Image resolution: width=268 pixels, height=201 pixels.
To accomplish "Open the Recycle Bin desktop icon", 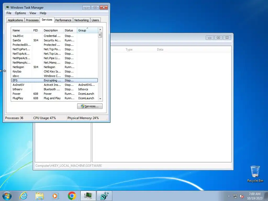I will coord(255,174).
